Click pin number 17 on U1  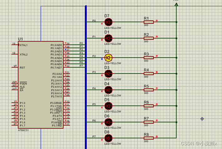coord(68,124)
